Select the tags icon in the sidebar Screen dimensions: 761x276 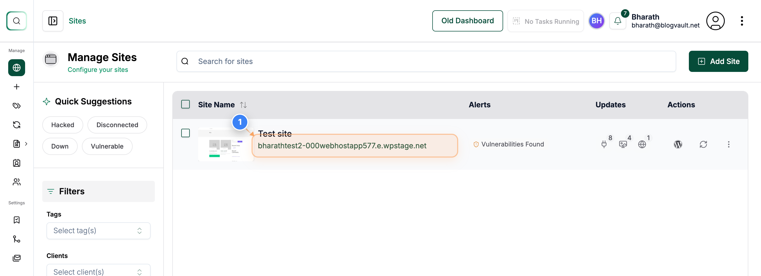17,105
